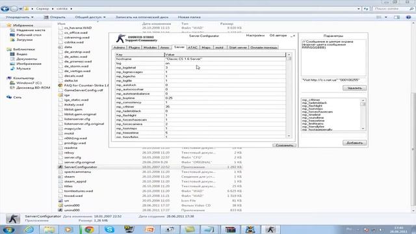Click the Counter-Strike ServerConfigurator taskbar icon
This screenshot has width=416, height=234.
coord(270,229)
